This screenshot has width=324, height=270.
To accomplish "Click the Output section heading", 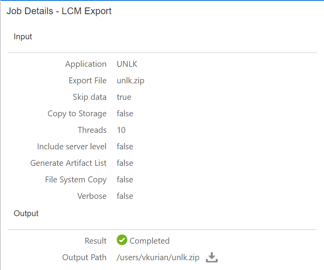I will point(26,213).
